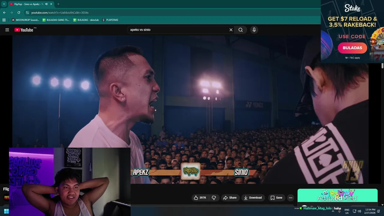
Task: Like the video (397K thumbs up)
Action: tap(200, 198)
